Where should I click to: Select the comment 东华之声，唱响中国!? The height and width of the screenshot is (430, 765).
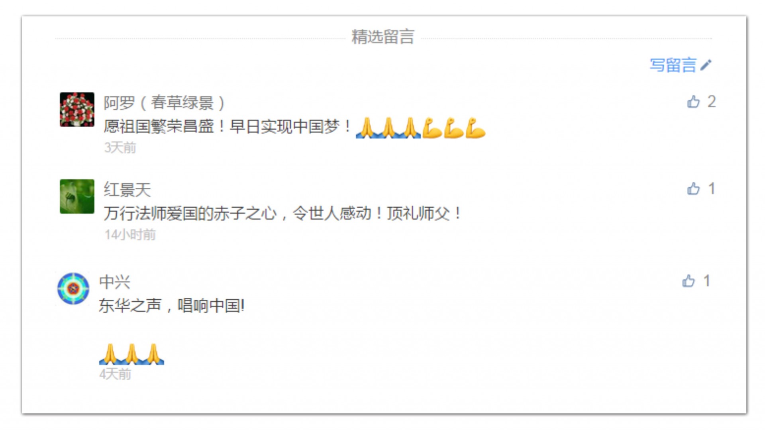(172, 306)
